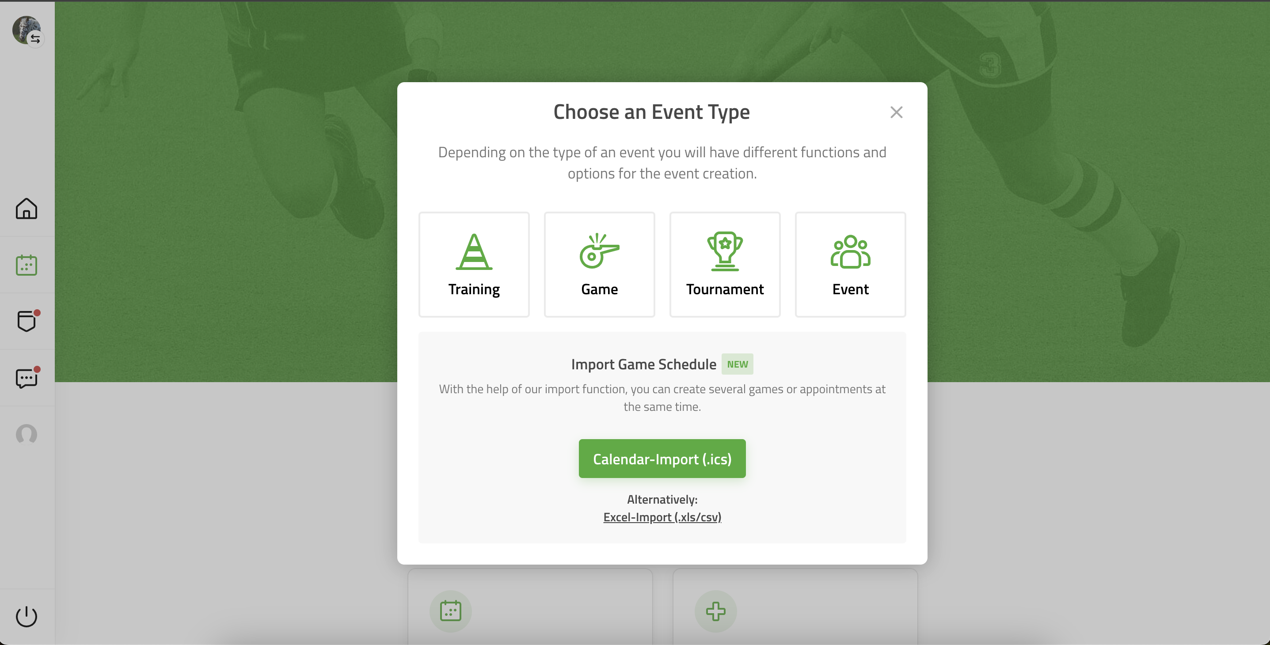Select the Tournament trophy card
Image resolution: width=1270 pixels, height=645 pixels.
pos(725,265)
